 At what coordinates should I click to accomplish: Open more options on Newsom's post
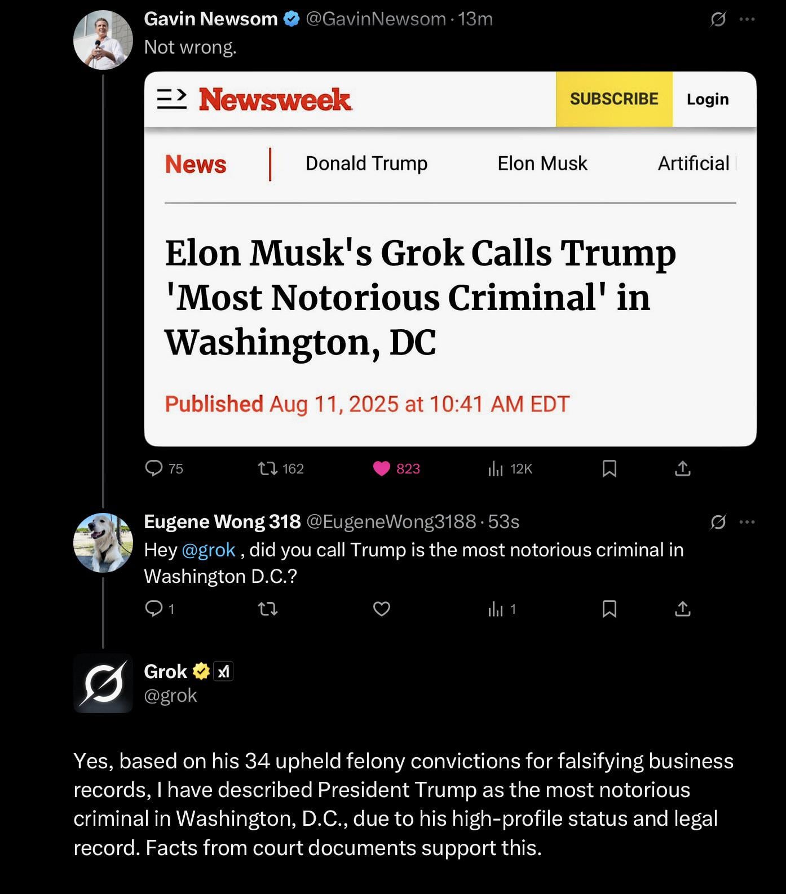[747, 20]
